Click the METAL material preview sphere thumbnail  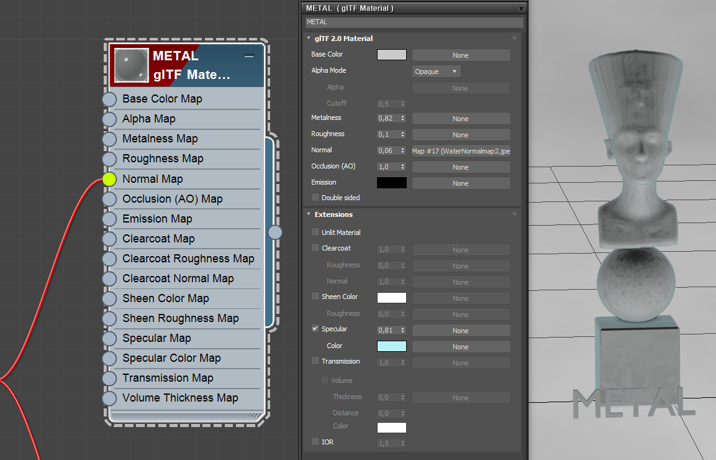132,65
